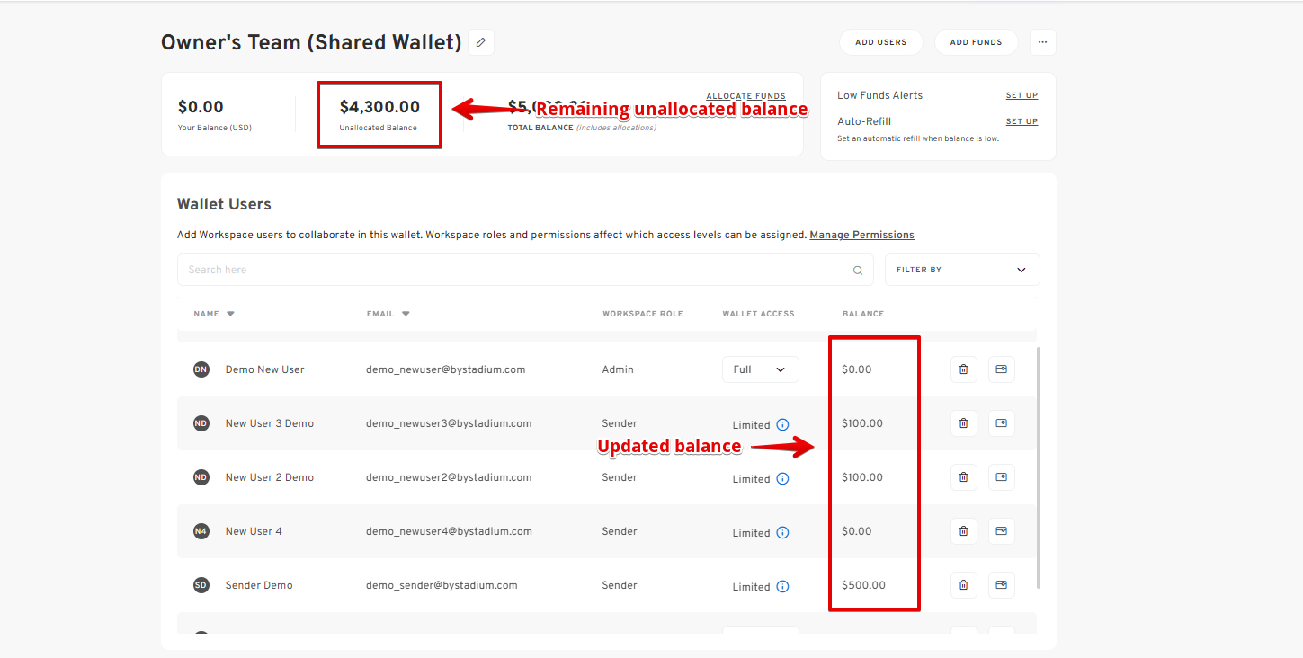Screen dimensions: 1303x658
Task: Click the wallet users search field
Action: click(x=513, y=270)
